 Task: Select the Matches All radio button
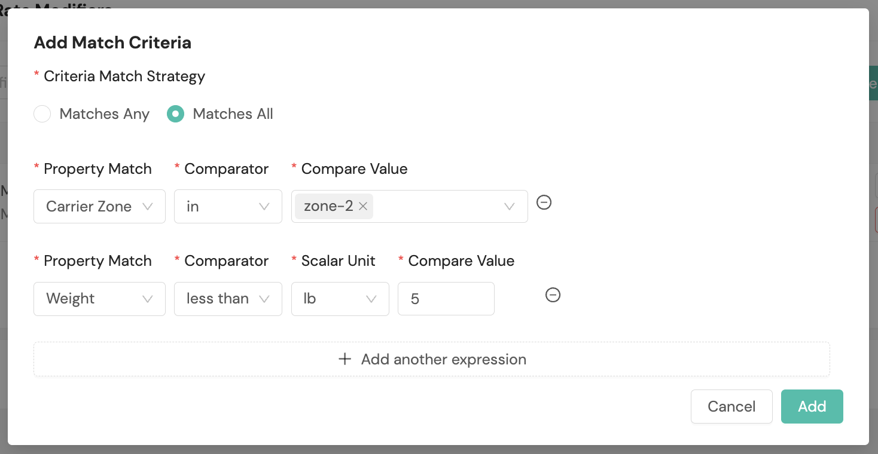click(x=175, y=113)
